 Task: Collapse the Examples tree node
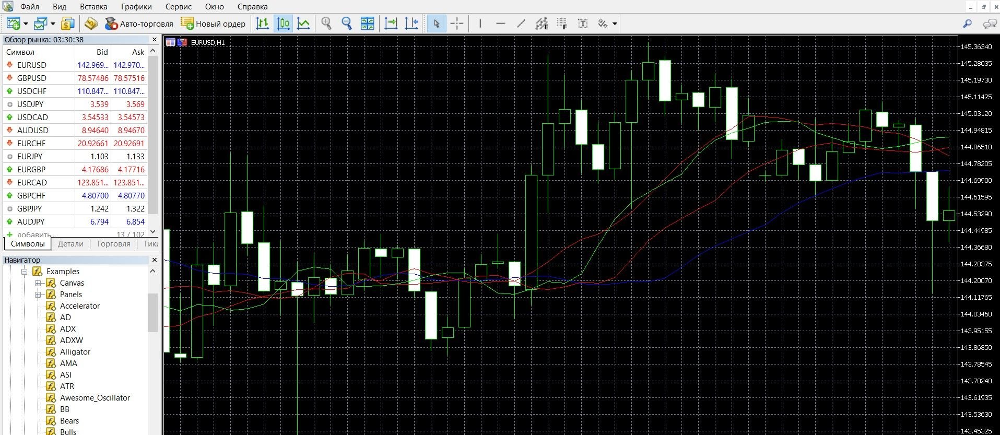tap(24, 272)
